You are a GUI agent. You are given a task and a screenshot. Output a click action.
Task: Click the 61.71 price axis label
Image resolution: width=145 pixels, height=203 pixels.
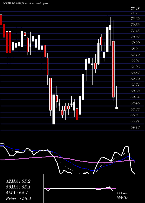pyautogui.click(x=135, y=85)
